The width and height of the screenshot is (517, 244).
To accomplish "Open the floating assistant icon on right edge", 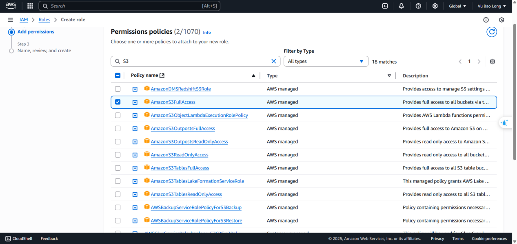I will tap(505, 123).
